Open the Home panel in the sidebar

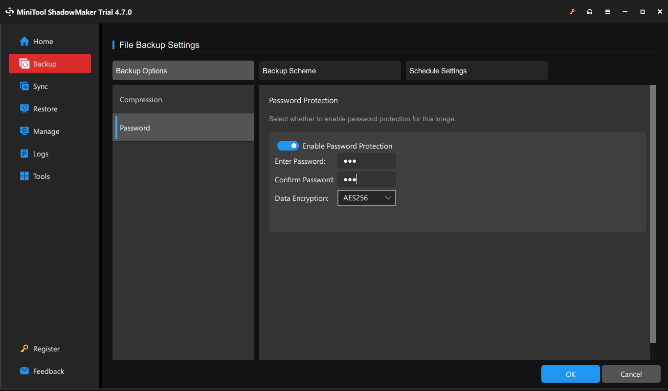pyautogui.click(x=42, y=41)
